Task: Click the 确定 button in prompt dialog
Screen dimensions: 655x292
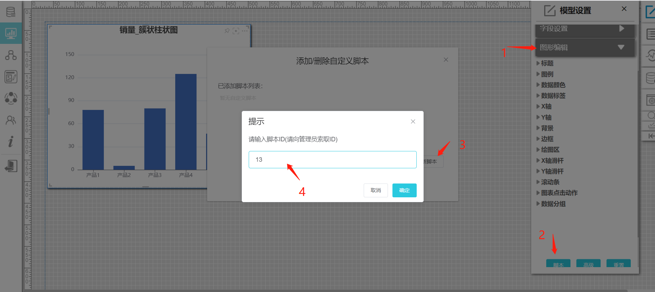Action: pos(404,190)
